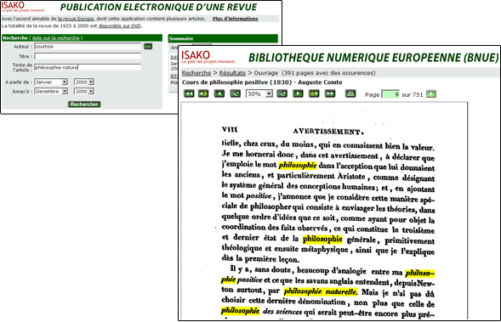Click the zoom in magnifier icon
Screen dimensions: 501x322
coord(282,93)
